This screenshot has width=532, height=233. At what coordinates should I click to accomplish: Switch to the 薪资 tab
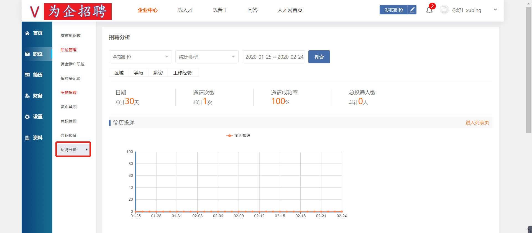pyautogui.click(x=158, y=73)
